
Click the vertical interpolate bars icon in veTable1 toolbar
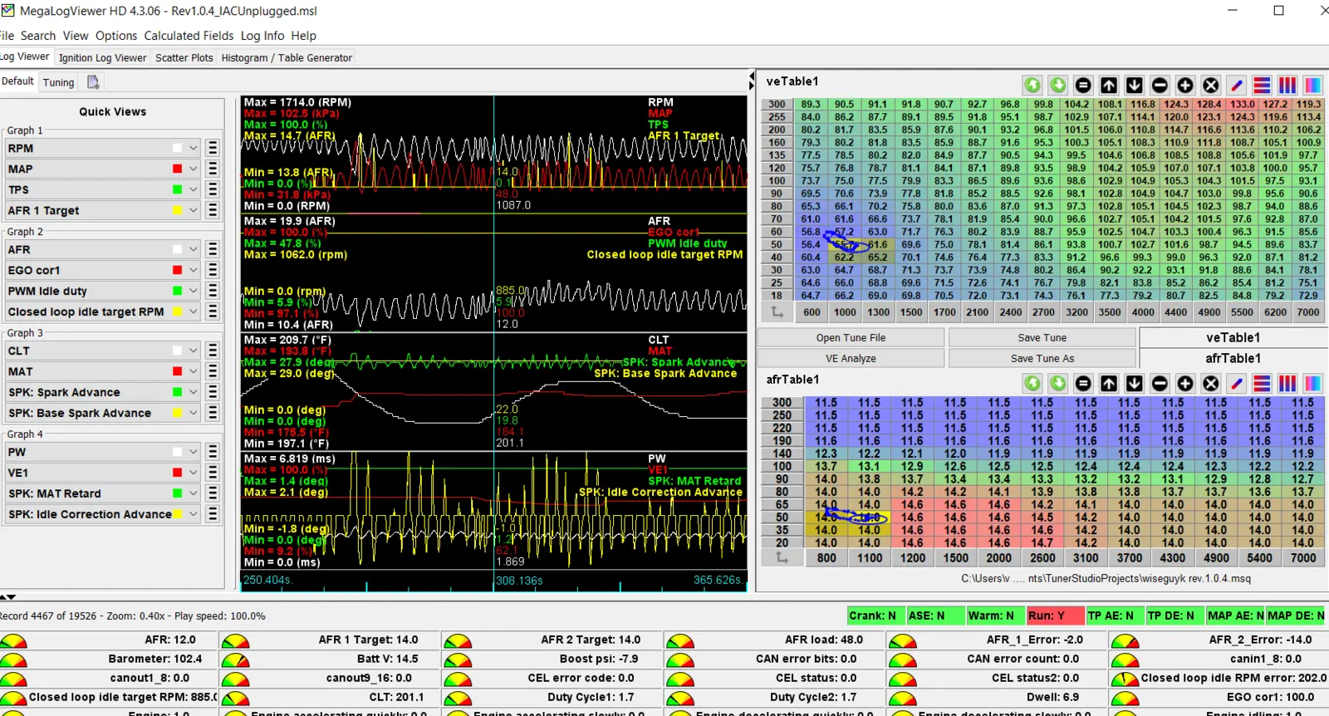tap(1287, 85)
